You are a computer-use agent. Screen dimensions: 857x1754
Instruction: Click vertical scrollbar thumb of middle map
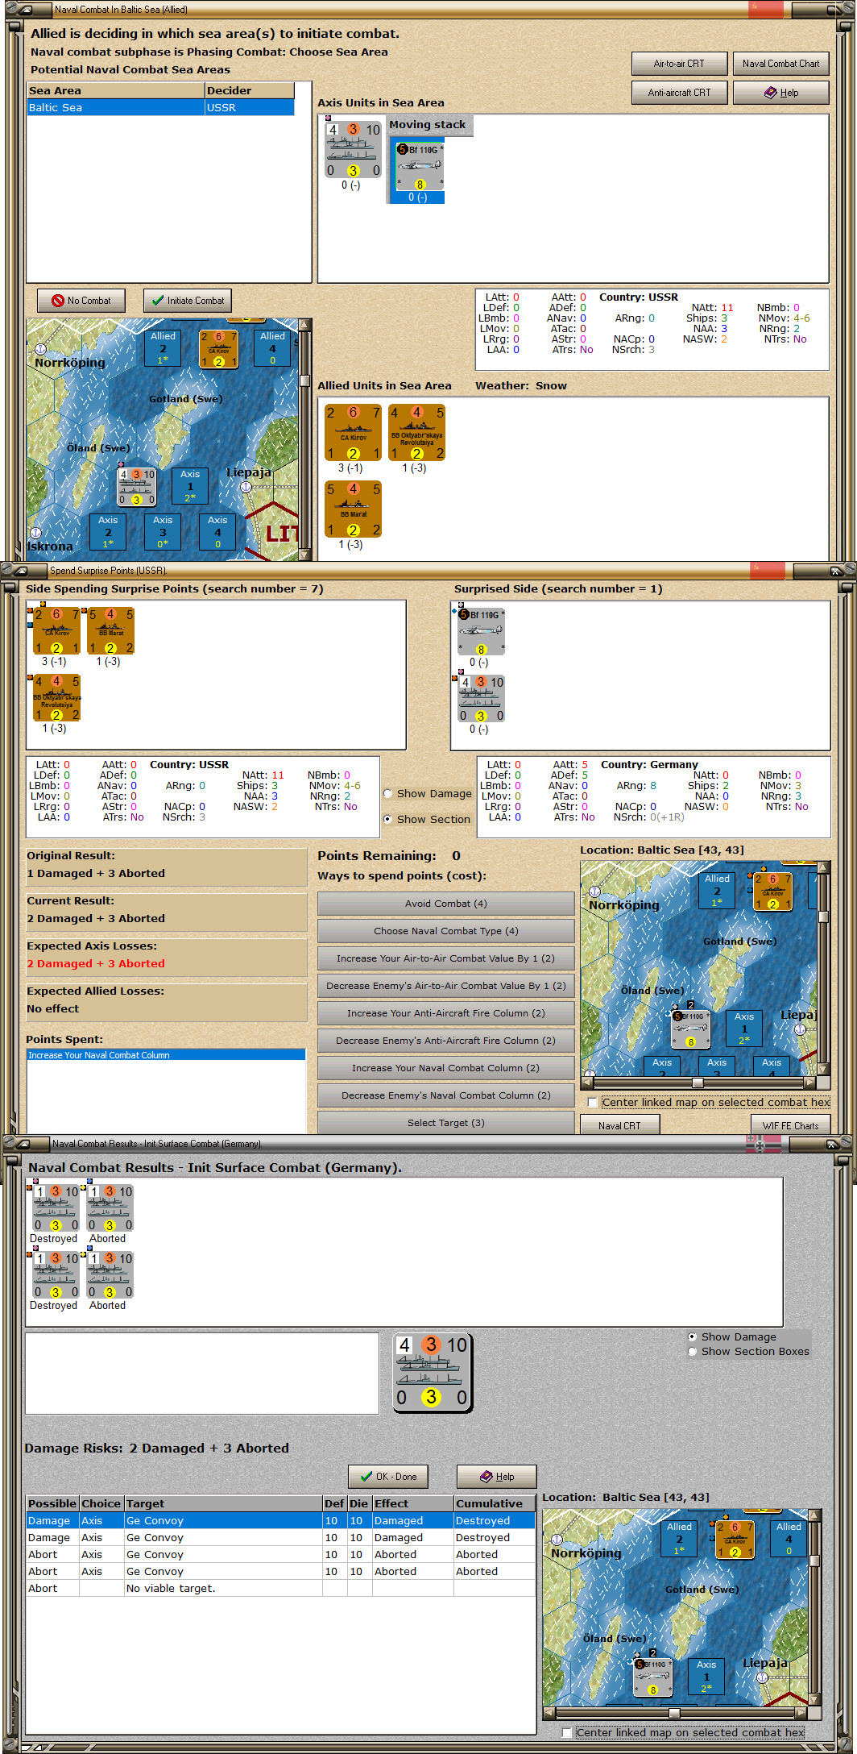pyautogui.click(x=823, y=916)
